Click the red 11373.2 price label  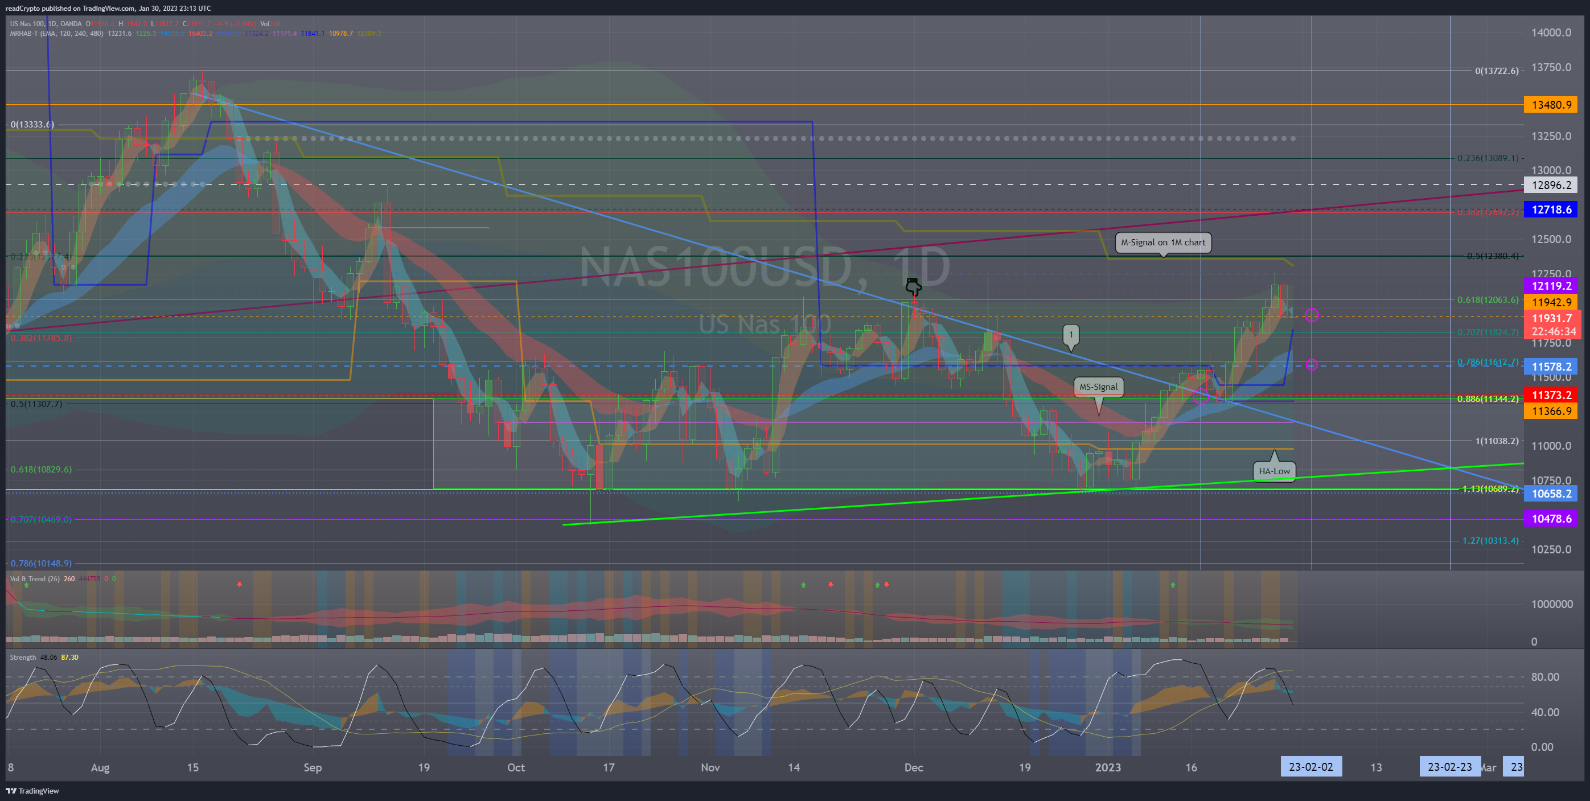point(1551,395)
